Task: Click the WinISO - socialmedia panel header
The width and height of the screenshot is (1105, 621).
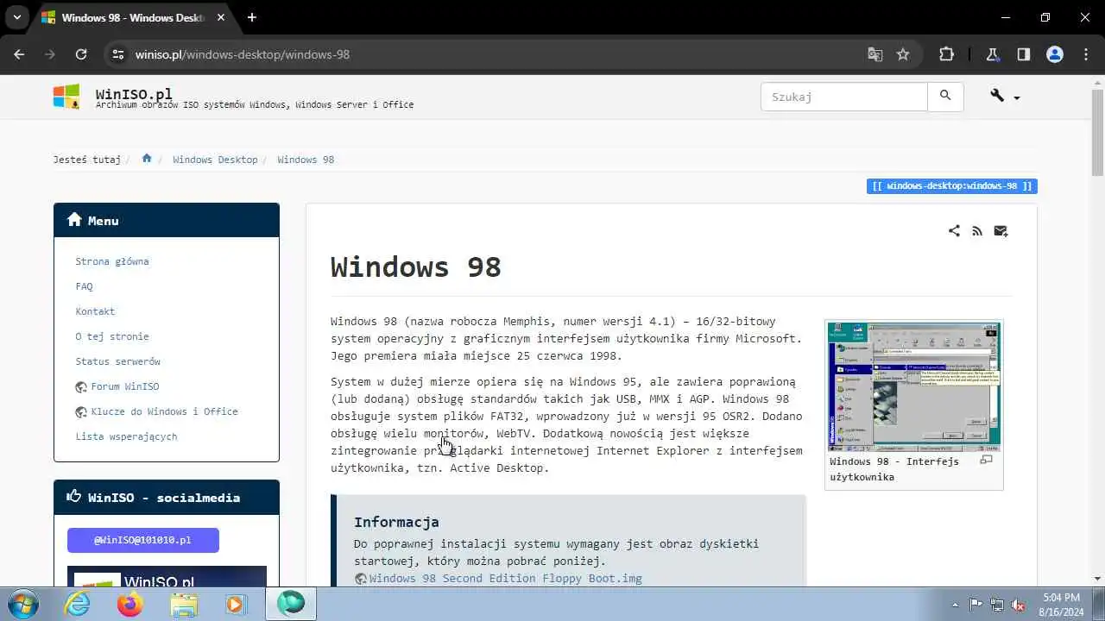Action: click(167, 498)
